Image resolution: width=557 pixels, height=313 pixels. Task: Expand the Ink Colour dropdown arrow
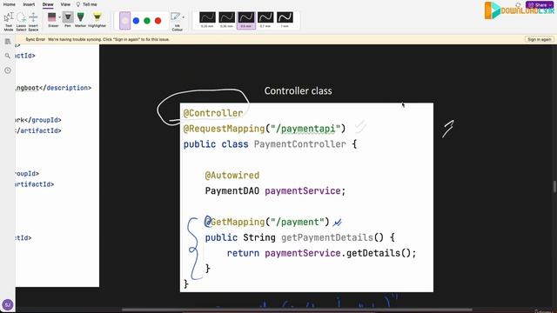point(184,17)
